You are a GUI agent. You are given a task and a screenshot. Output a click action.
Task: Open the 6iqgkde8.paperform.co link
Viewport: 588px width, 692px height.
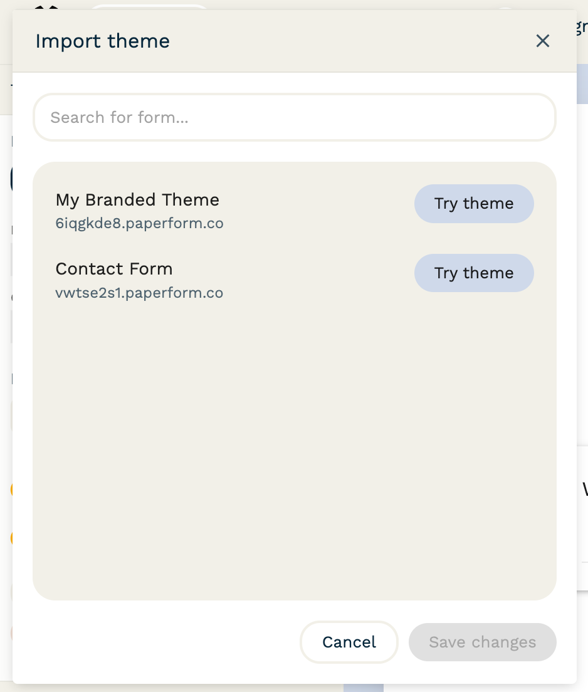pyautogui.click(x=139, y=224)
